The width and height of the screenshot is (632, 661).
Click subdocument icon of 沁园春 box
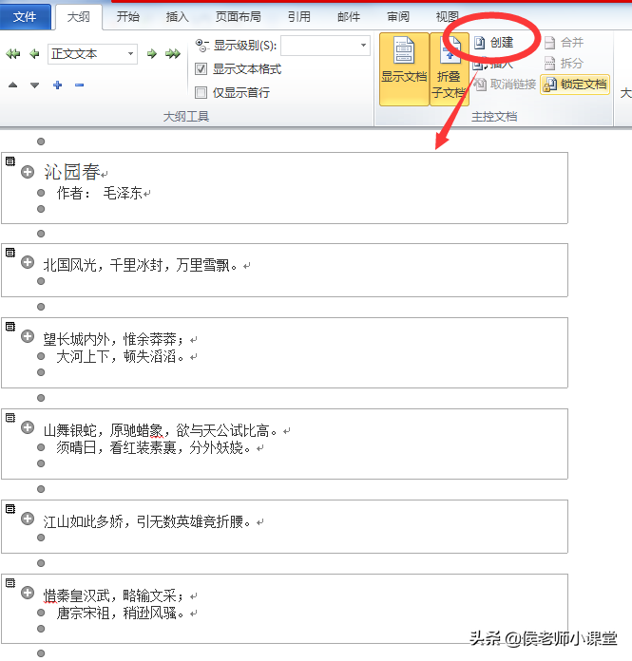10,161
